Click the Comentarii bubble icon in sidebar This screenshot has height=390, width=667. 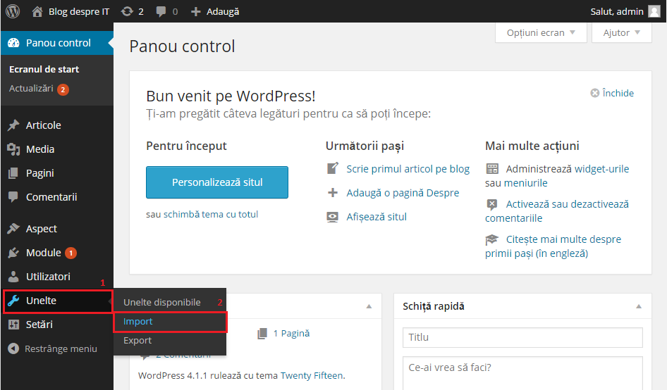point(13,196)
